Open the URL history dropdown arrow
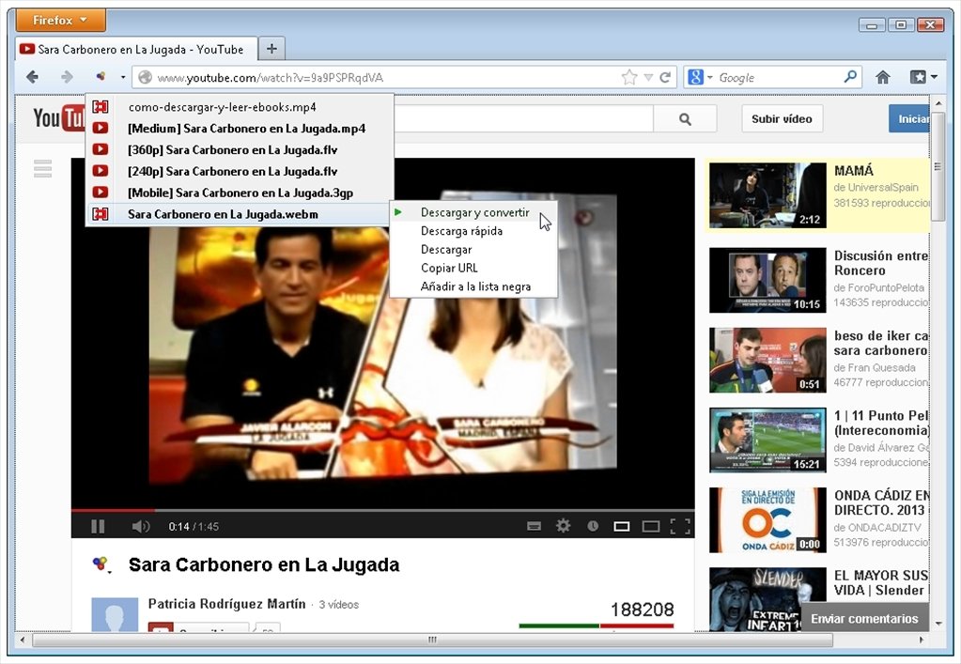The image size is (961, 664). 648,78
